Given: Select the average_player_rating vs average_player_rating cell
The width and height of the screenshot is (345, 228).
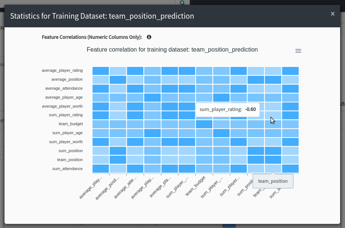Looking at the screenshot, I should tap(101, 71).
